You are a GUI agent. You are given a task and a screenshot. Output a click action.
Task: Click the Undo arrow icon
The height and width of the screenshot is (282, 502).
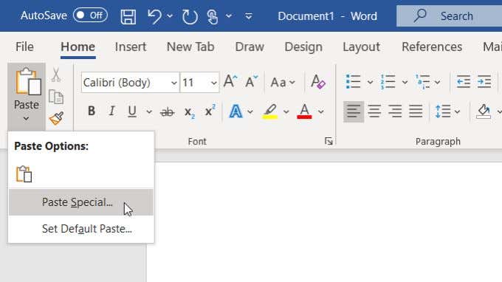154,16
